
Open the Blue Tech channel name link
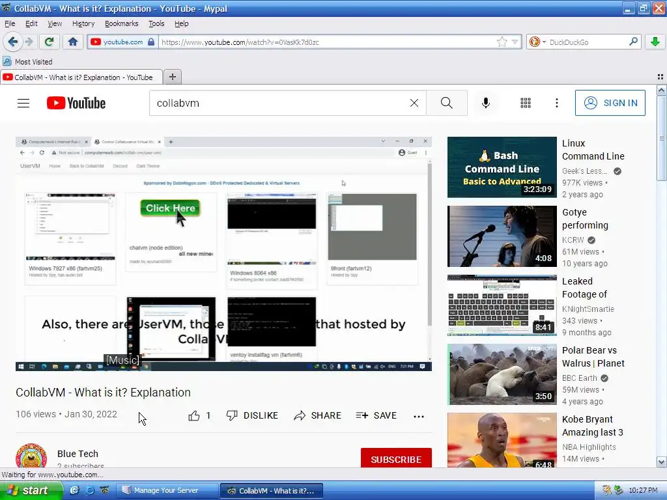click(78, 454)
